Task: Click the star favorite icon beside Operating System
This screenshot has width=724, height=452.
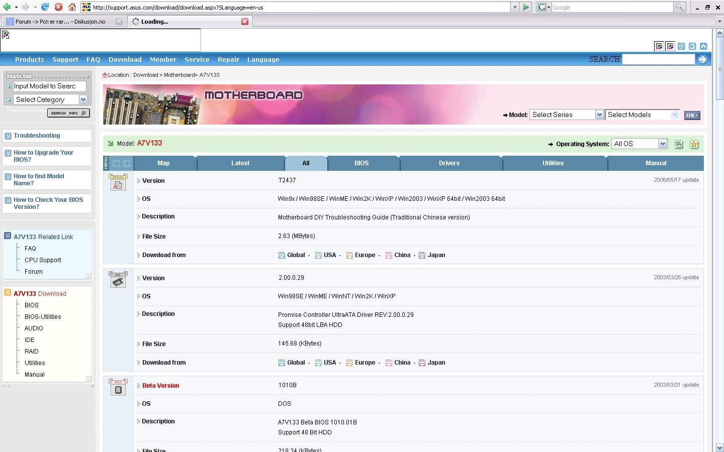Action: click(694, 145)
